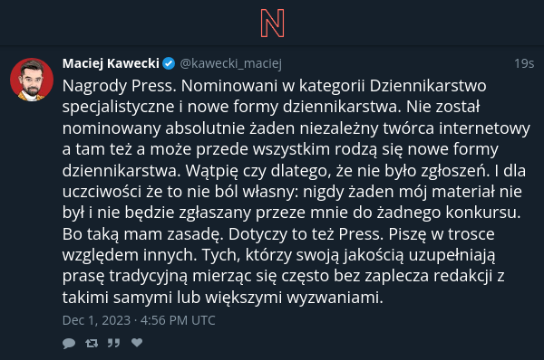Click the tweet's final line ending "wyzwaniami."
The width and height of the screenshot is (544, 360).
click(223, 298)
